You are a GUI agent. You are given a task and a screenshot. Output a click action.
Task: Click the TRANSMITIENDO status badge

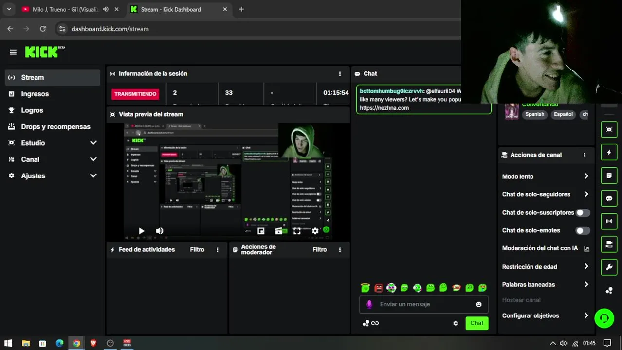coord(135,94)
